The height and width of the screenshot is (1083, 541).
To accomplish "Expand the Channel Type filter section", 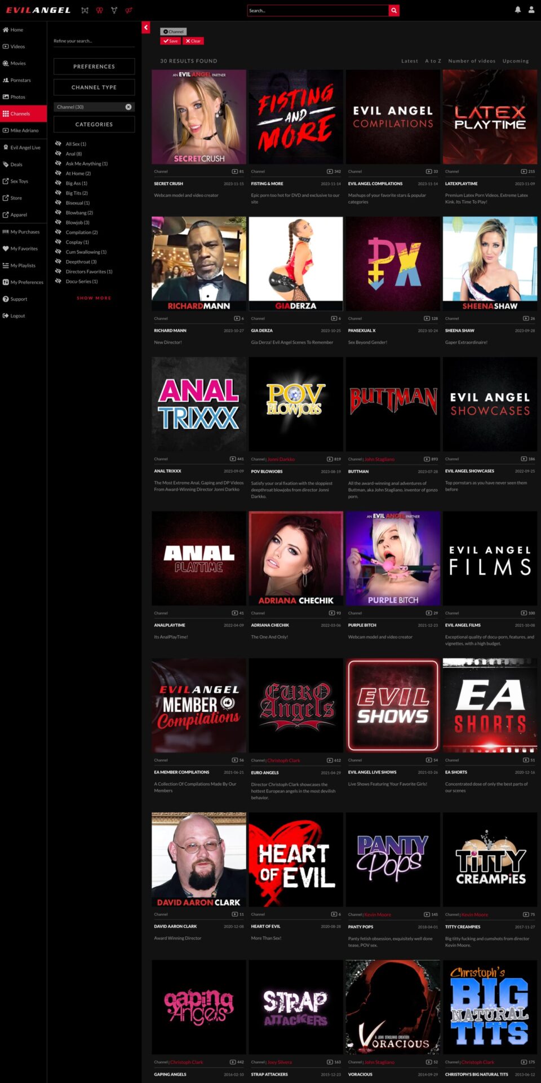I will (x=94, y=87).
